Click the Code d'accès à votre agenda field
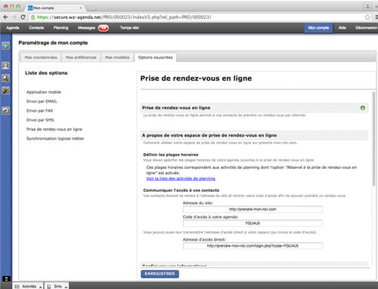The width and height of the screenshot is (378, 289). [253, 223]
